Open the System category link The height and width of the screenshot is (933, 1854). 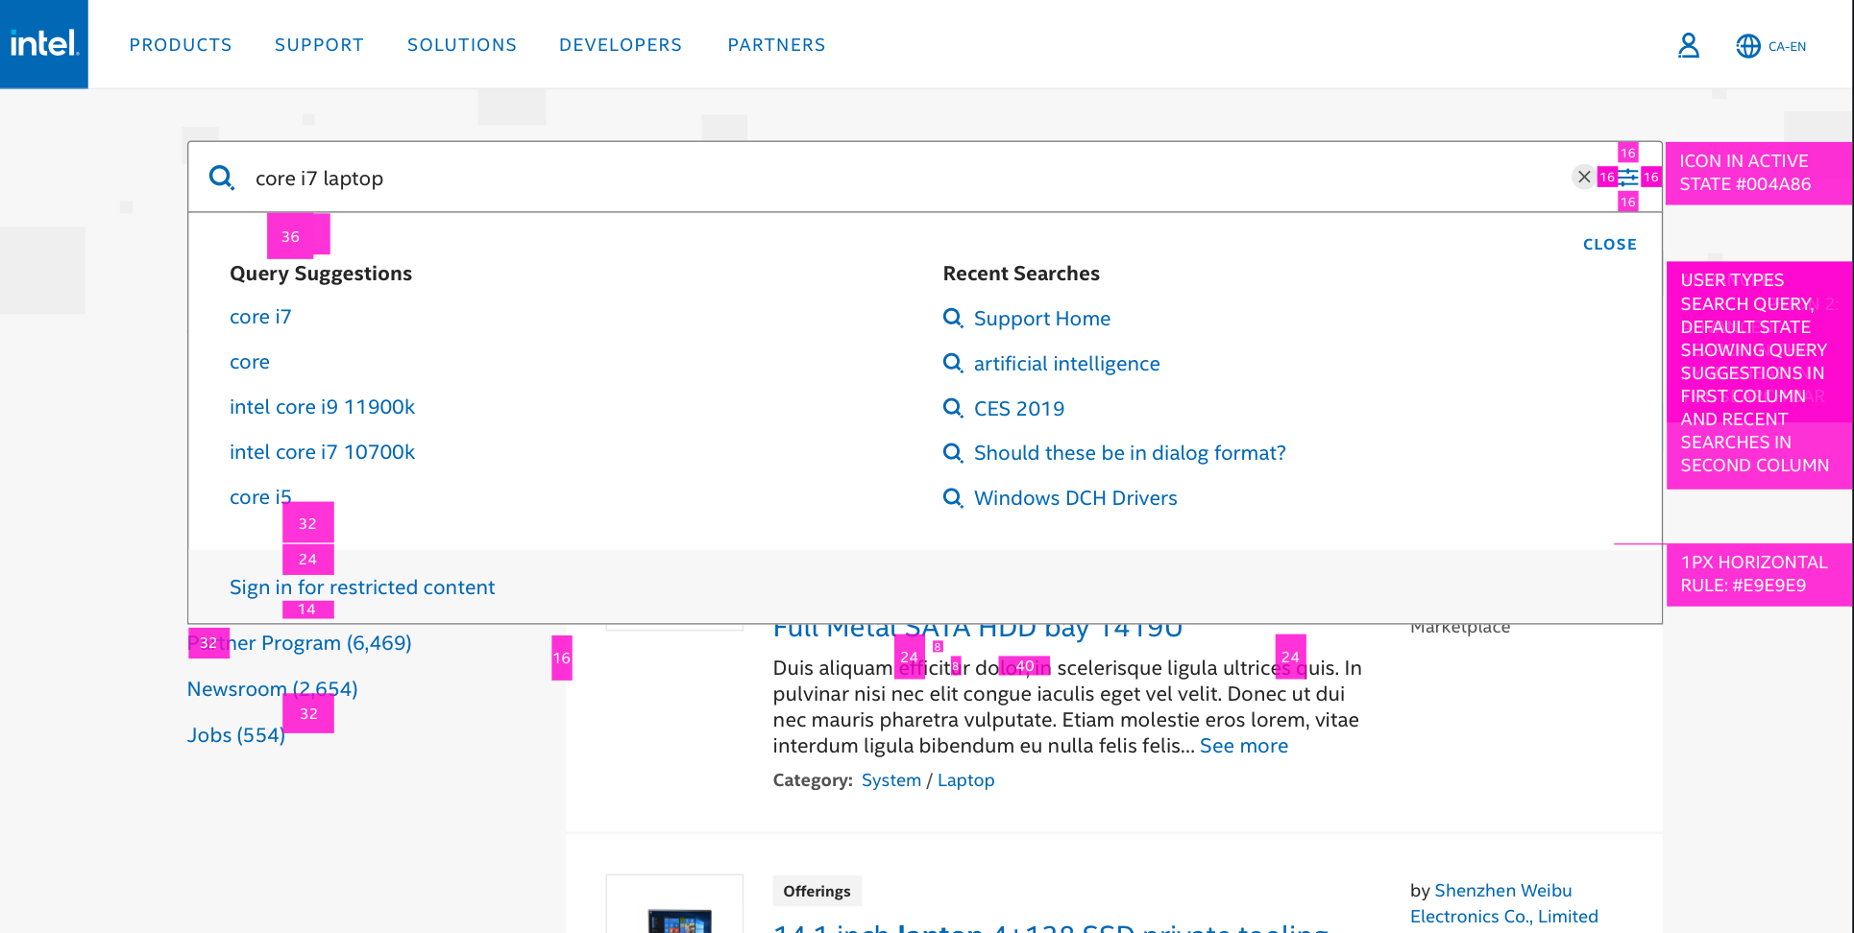pos(891,780)
